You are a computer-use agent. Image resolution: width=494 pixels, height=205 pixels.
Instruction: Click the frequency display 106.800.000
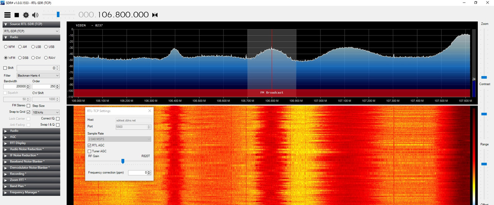click(x=113, y=15)
